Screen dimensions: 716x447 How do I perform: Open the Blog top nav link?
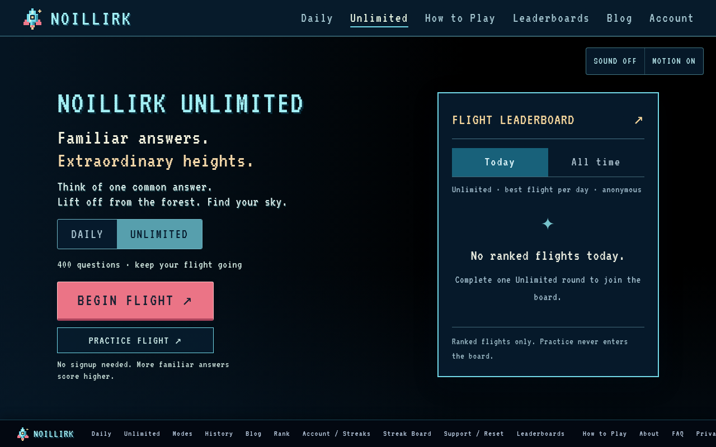pos(620,18)
